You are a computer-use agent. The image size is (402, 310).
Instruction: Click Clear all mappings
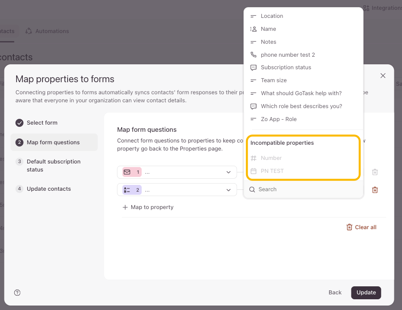pos(361,227)
